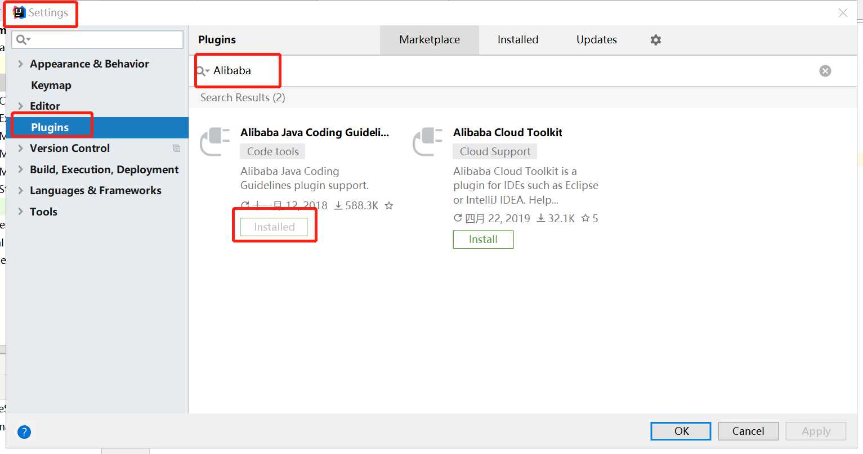This screenshot has height=454, width=863.
Task: Select Keymap in the settings tree
Action: tap(51, 86)
